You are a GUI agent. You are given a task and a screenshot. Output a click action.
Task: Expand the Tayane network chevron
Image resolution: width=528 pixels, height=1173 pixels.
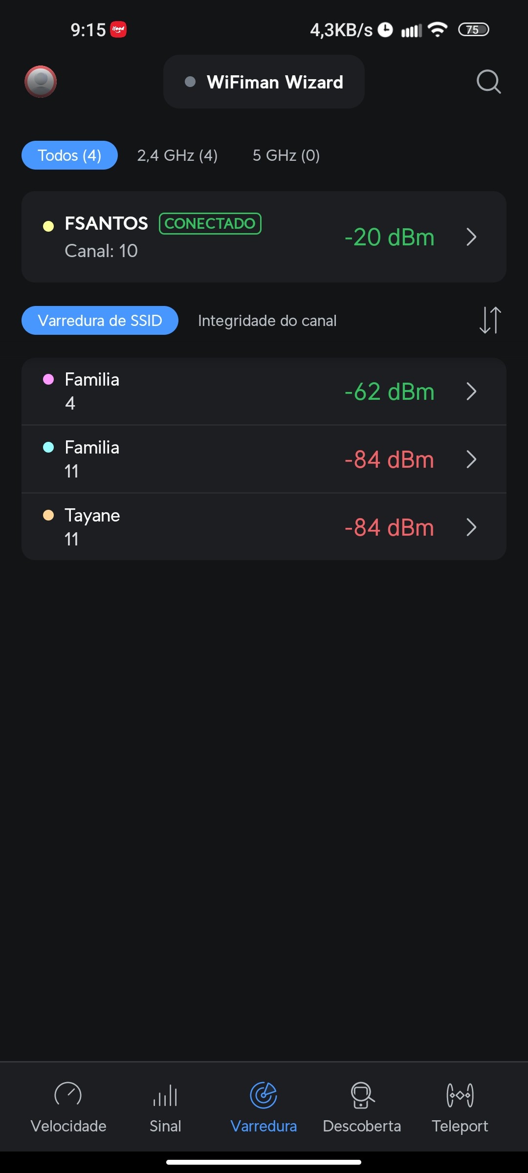pos(471,527)
